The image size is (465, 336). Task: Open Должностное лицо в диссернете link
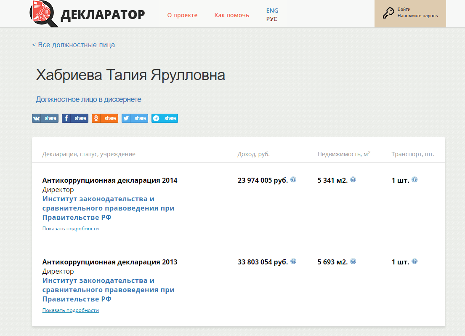(88, 99)
